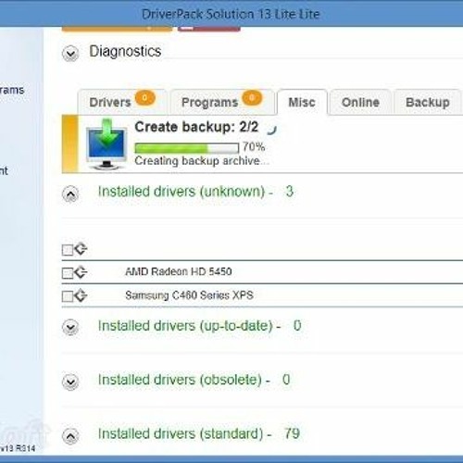Click the arrow icon beside Samsung C460 Series XPS
This screenshot has height=463, width=463.
81,295
